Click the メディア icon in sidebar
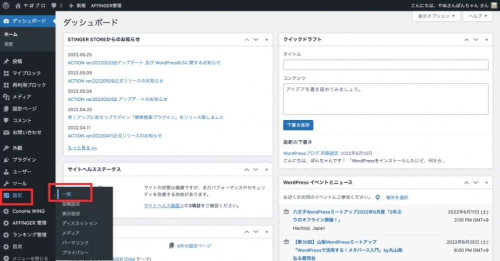500x261 pixels. click(x=6, y=97)
